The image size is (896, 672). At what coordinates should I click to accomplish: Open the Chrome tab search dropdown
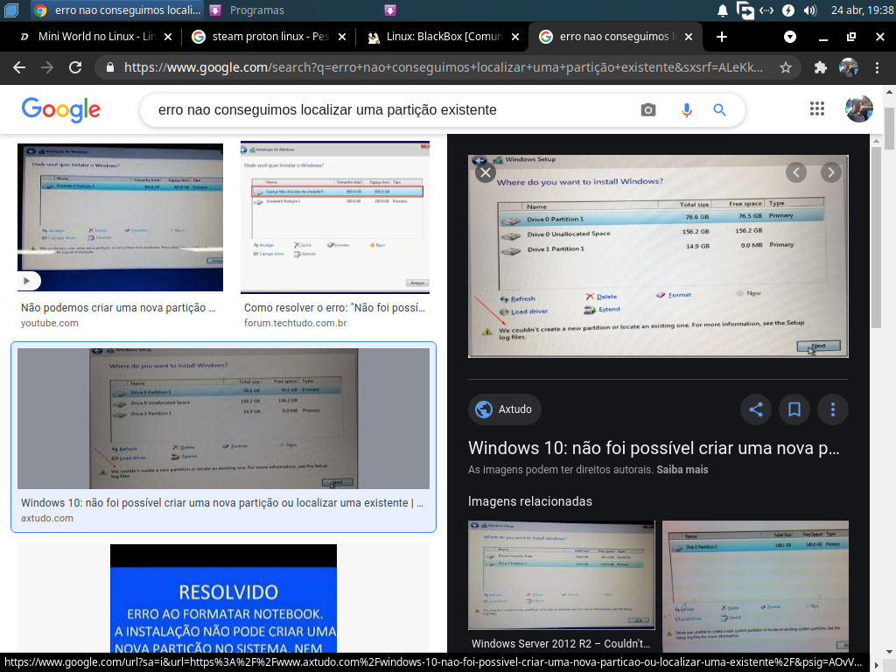click(790, 37)
